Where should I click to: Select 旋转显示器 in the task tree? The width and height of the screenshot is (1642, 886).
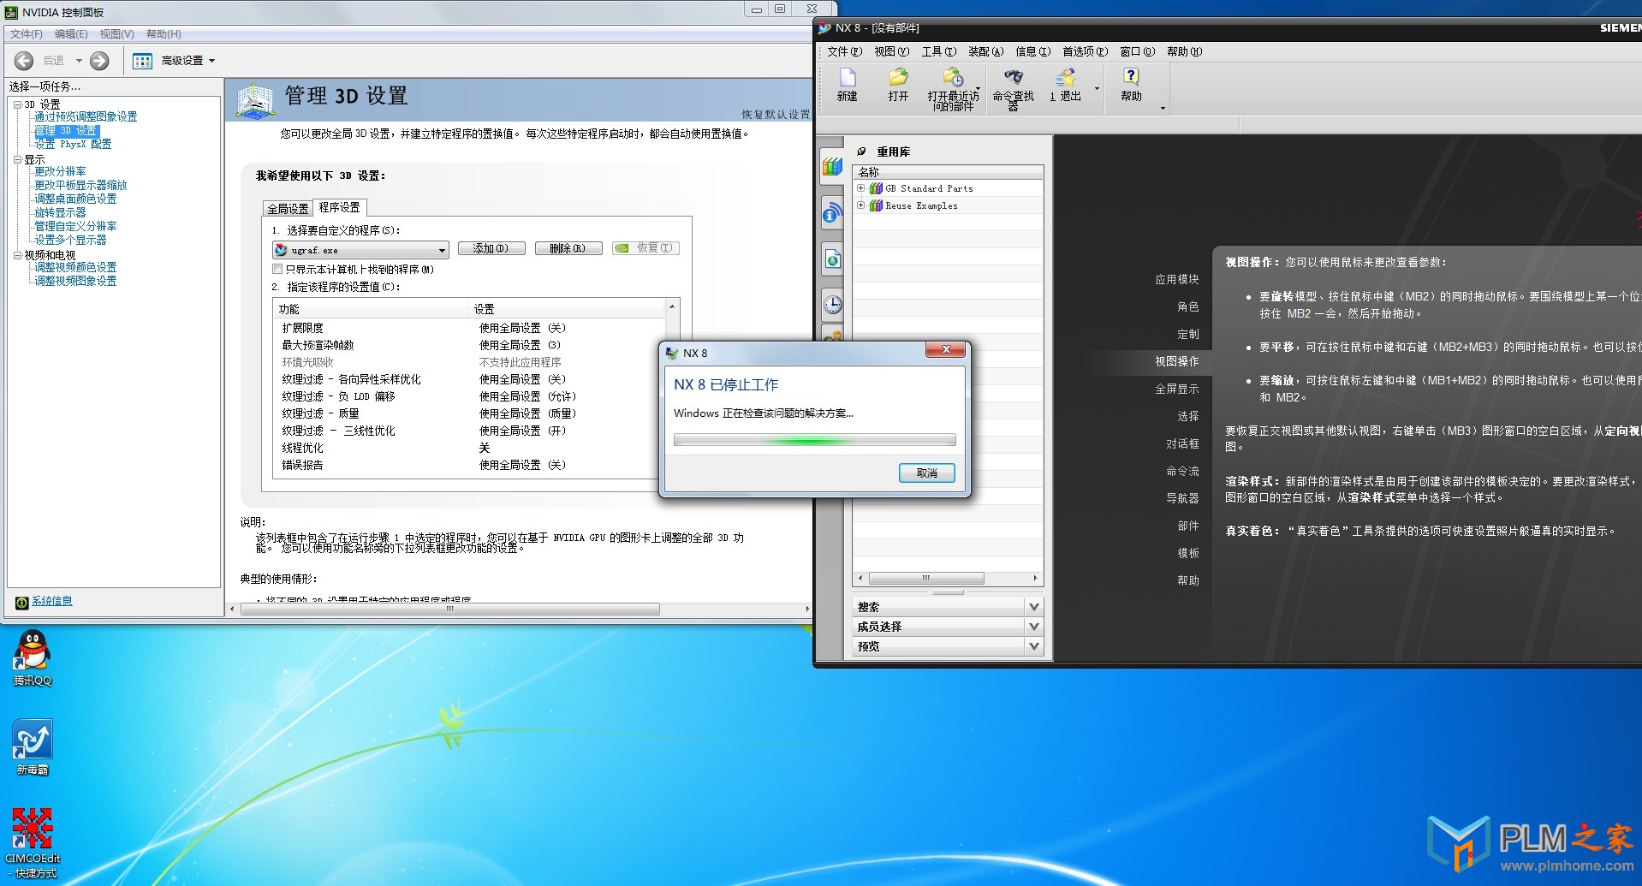tap(60, 212)
